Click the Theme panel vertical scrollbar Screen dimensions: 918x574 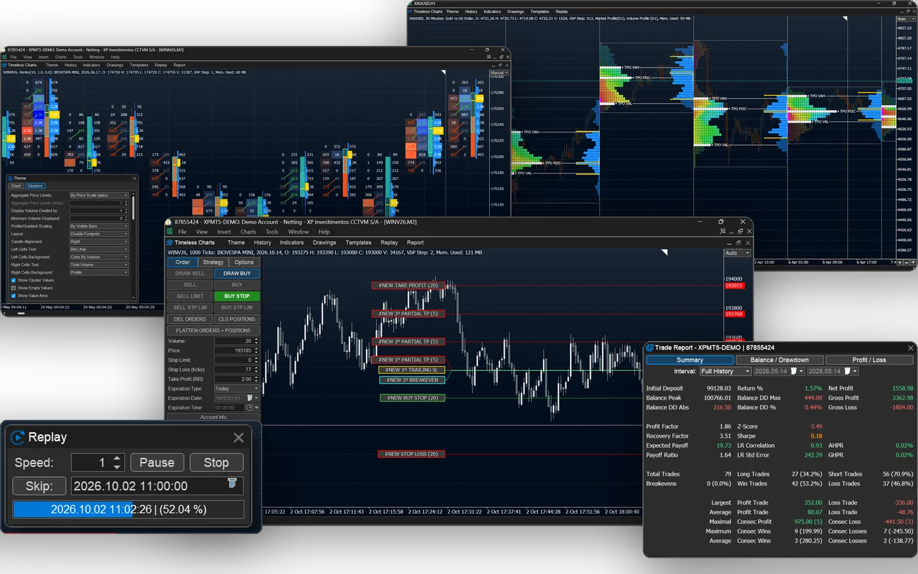click(133, 207)
